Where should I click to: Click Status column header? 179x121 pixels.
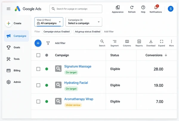pyautogui.click(x=115, y=55)
